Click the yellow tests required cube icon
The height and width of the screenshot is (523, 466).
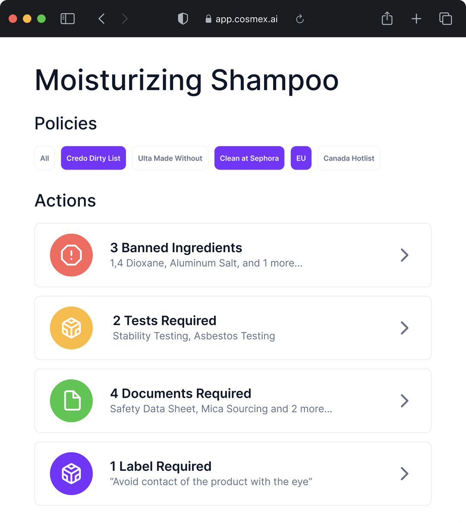point(71,328)
